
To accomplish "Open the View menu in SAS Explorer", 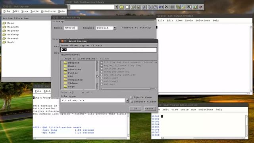I will point(25,11).
